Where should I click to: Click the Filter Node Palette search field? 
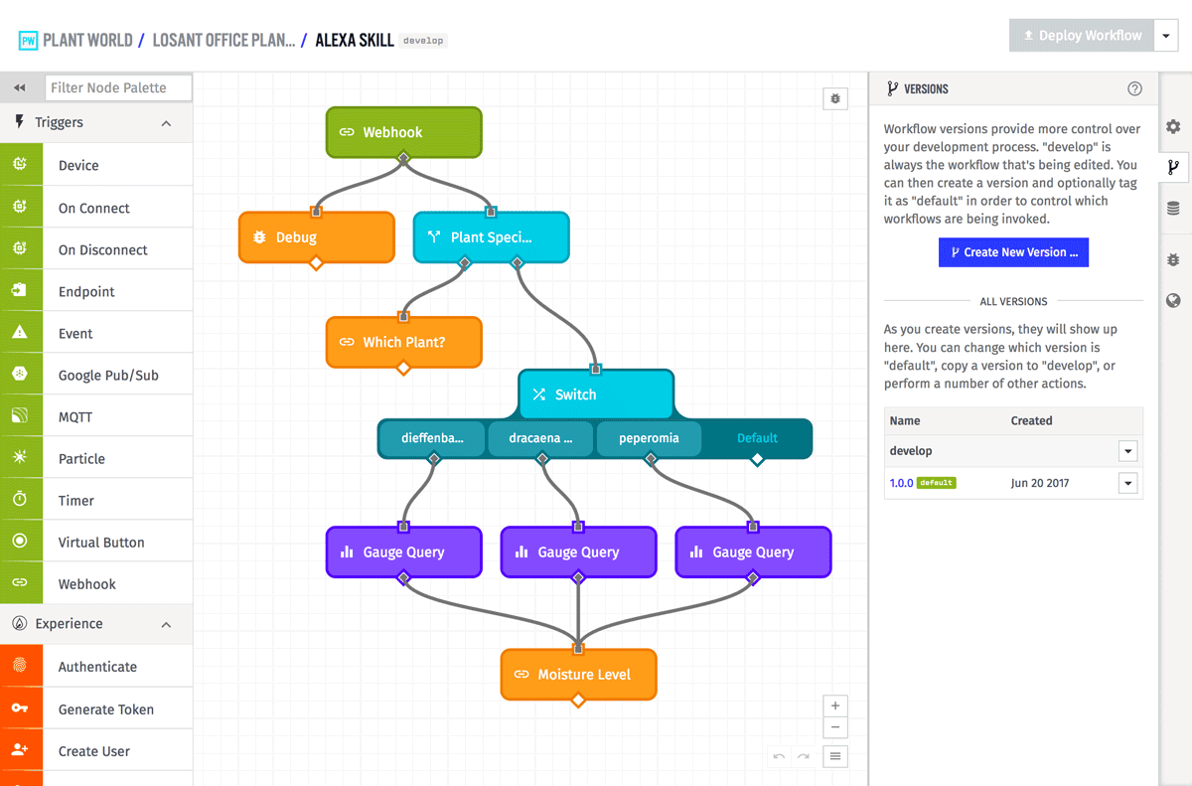[x=117, y=87]
